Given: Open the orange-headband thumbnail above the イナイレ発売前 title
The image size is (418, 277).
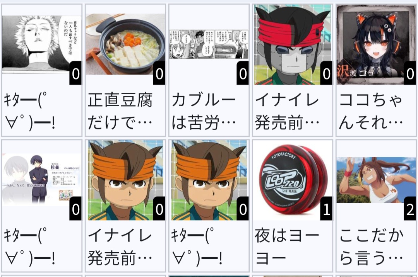Looking at the screenshot, I should [x=125, y=180].
